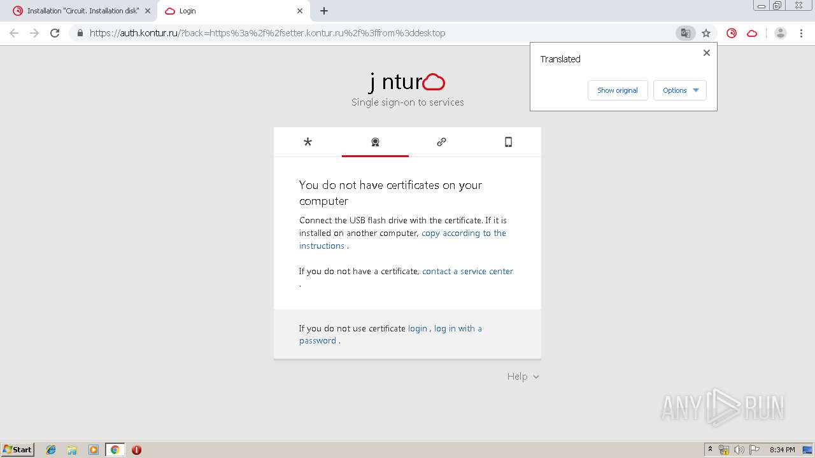Choose "log in with a password" link
Viewport: 815px width, 458px height.
390,335
